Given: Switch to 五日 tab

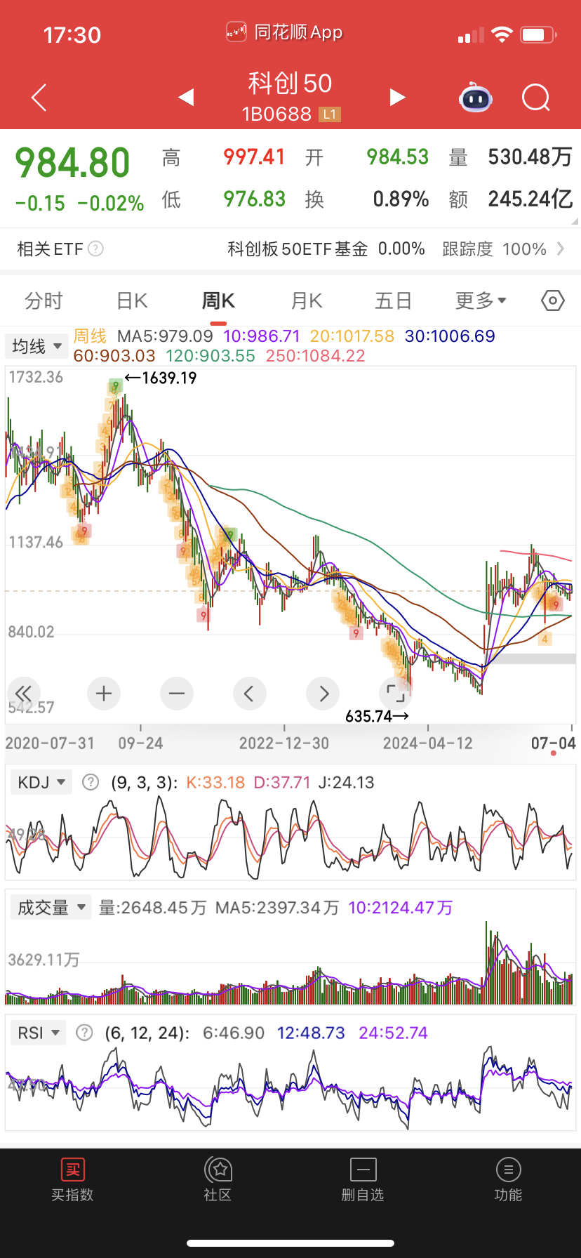Looking at the screenshot, I should pyautogui.click(x=393, y=301).
